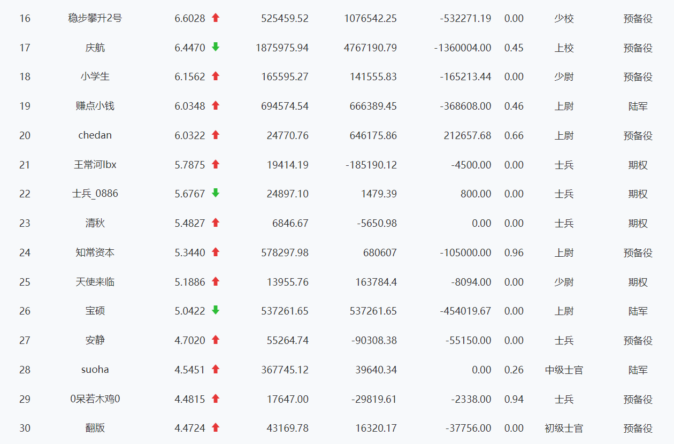Click the red up arrow next to 4.5451

click(x=216, y=369)
